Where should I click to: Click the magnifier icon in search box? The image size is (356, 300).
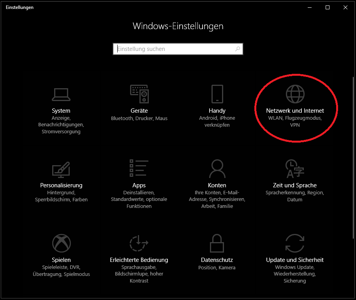pyautogui.click(x=237, y=49)
